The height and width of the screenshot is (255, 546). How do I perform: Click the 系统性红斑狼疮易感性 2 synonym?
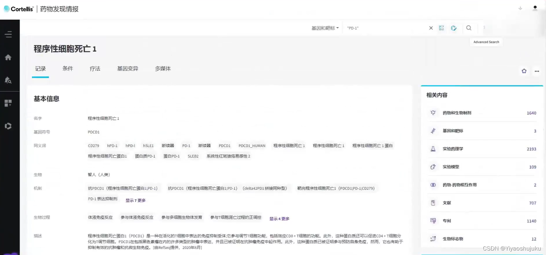pos(229,156)
